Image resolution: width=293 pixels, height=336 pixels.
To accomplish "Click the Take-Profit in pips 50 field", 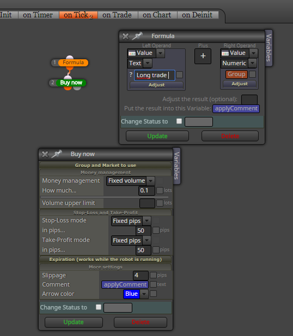I will (x=143, y=250).
